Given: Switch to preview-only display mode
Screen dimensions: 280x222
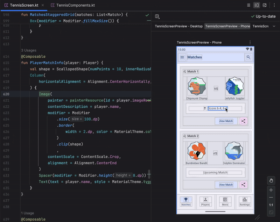Looking at the screenshot, I should [x=265, y=5].
